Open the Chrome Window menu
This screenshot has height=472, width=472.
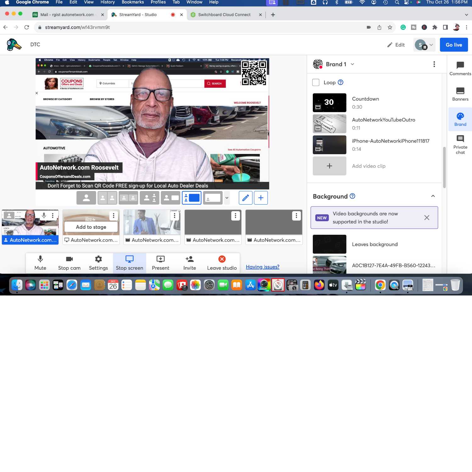pos(194,2)
